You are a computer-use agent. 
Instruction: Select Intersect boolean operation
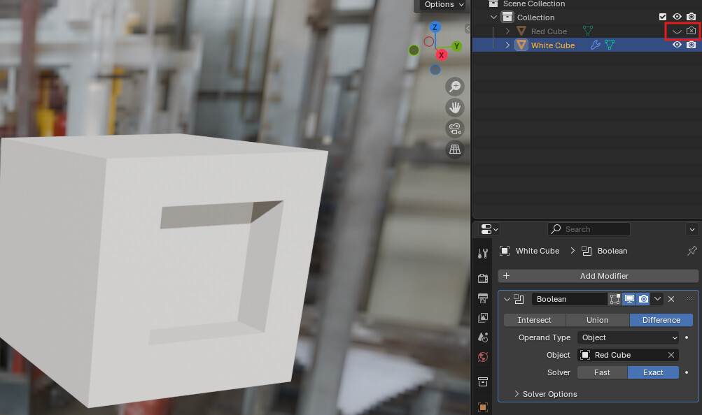coord(535,320)
